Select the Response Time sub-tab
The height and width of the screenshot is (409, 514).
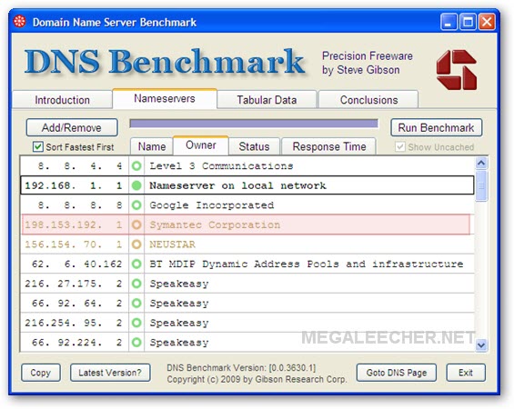(329, 146)
